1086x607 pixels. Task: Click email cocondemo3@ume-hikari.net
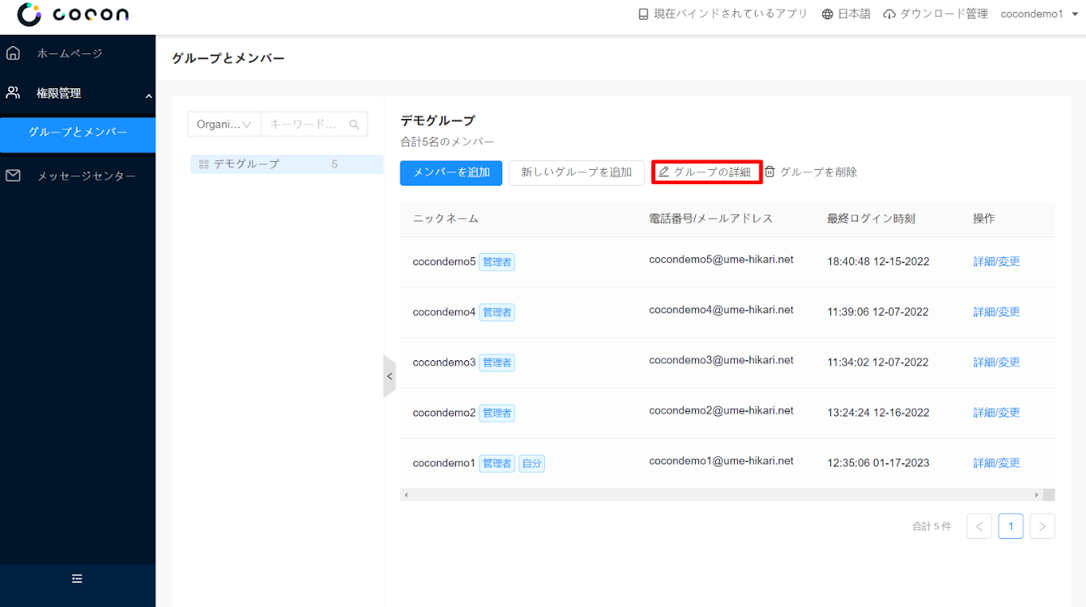pos(721,360)
